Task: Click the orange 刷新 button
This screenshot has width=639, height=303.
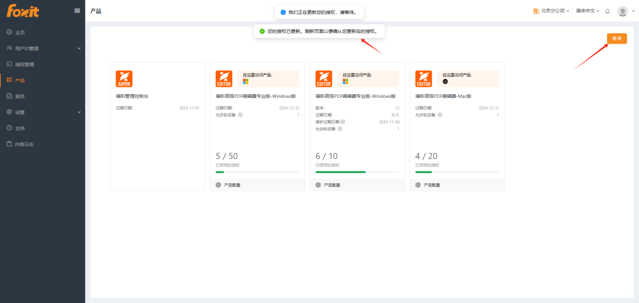Action: pyautogui.click(x=617, y=38)
